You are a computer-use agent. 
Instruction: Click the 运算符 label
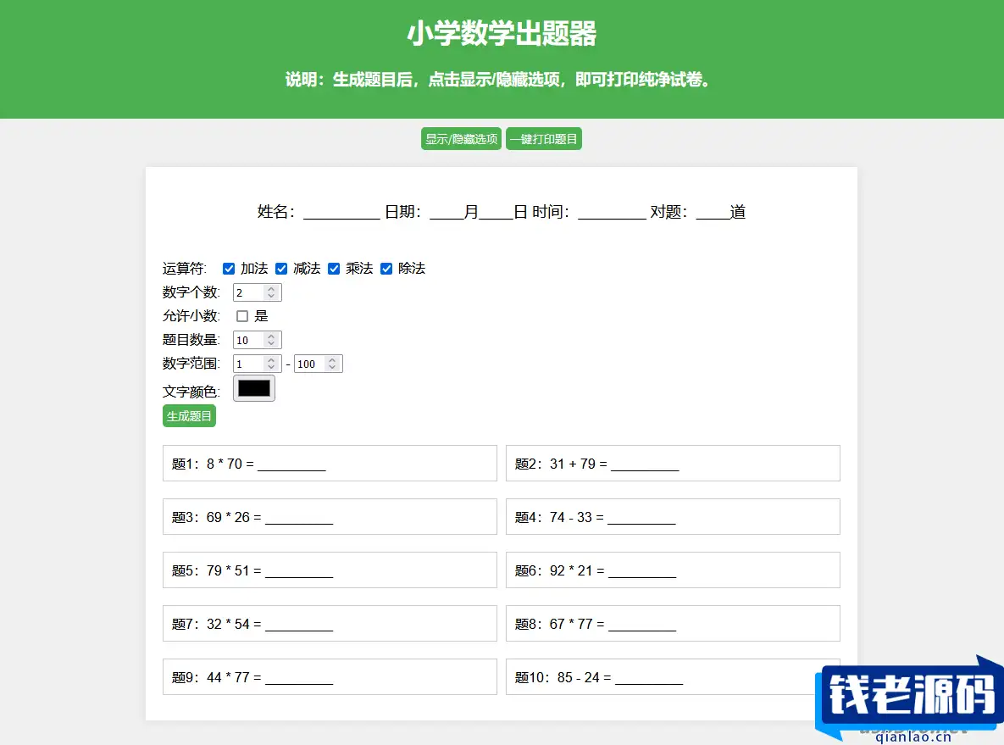pyautogui.click(x=185, y=269)
